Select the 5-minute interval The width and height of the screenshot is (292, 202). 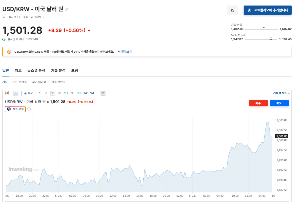coord(46,93)
